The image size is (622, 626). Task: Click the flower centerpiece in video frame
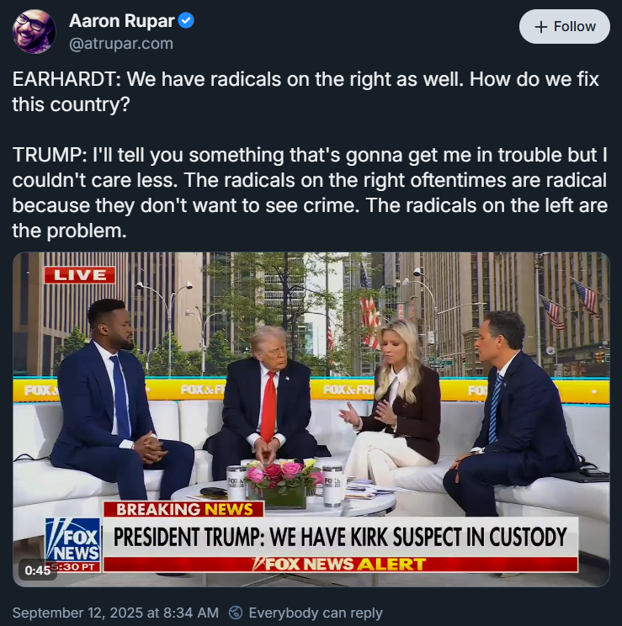(284, 482)
